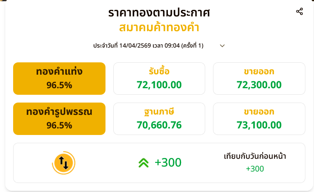Click the small +300 under เทียบกับวันก่อนหน้า

point(255,169)
